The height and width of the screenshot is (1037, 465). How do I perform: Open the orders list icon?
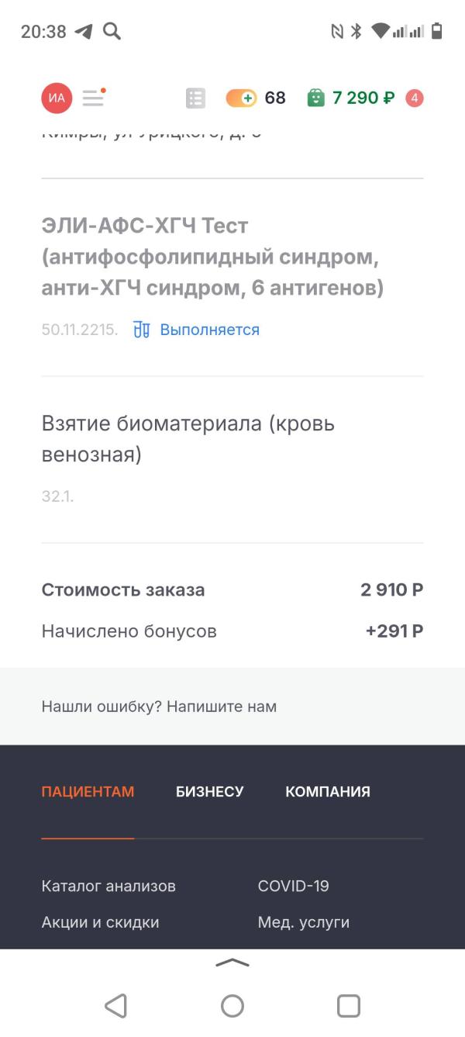(x=195, y=98)
